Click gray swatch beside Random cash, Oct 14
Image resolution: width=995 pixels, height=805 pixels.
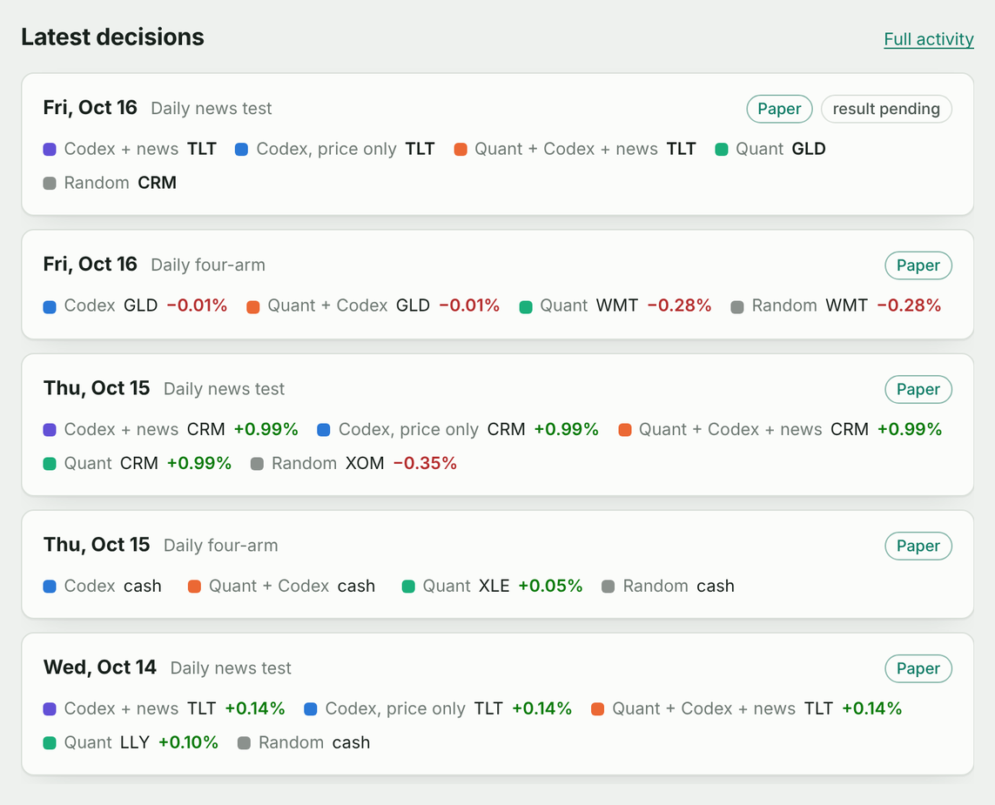pos(244,743)
